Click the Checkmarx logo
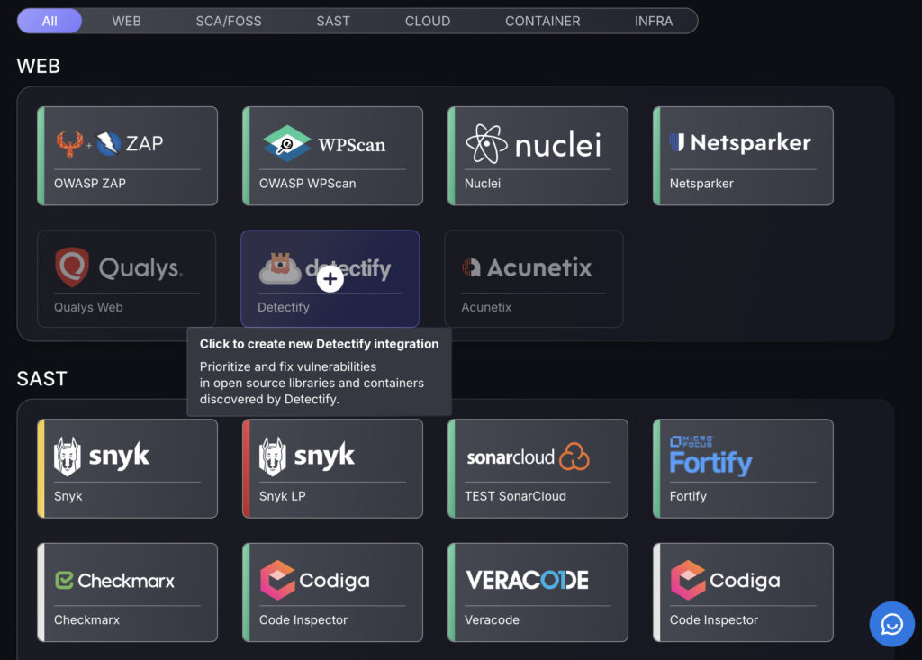Viewport: 922px width, 660px height. [x=114, y=581]
